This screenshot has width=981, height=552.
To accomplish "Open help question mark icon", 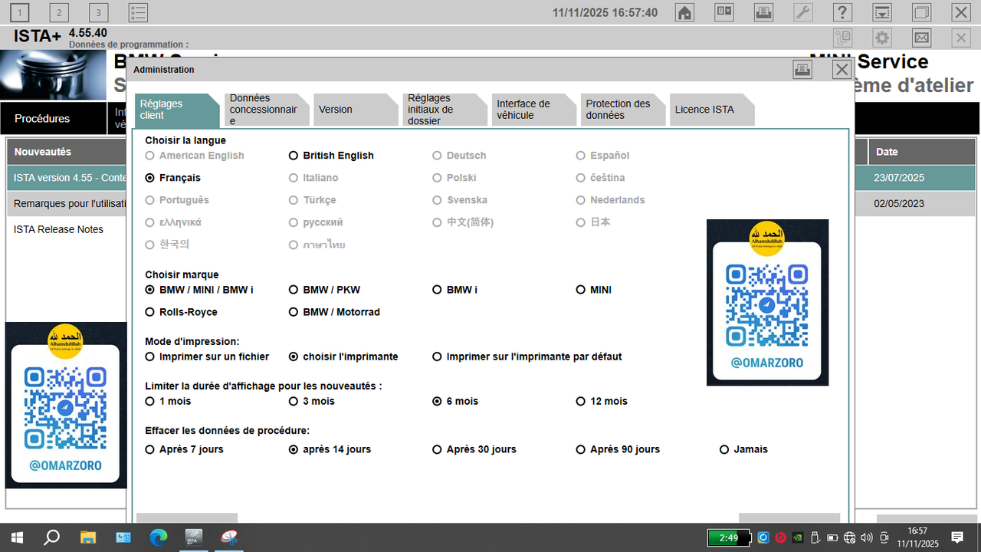I will 842,12.
